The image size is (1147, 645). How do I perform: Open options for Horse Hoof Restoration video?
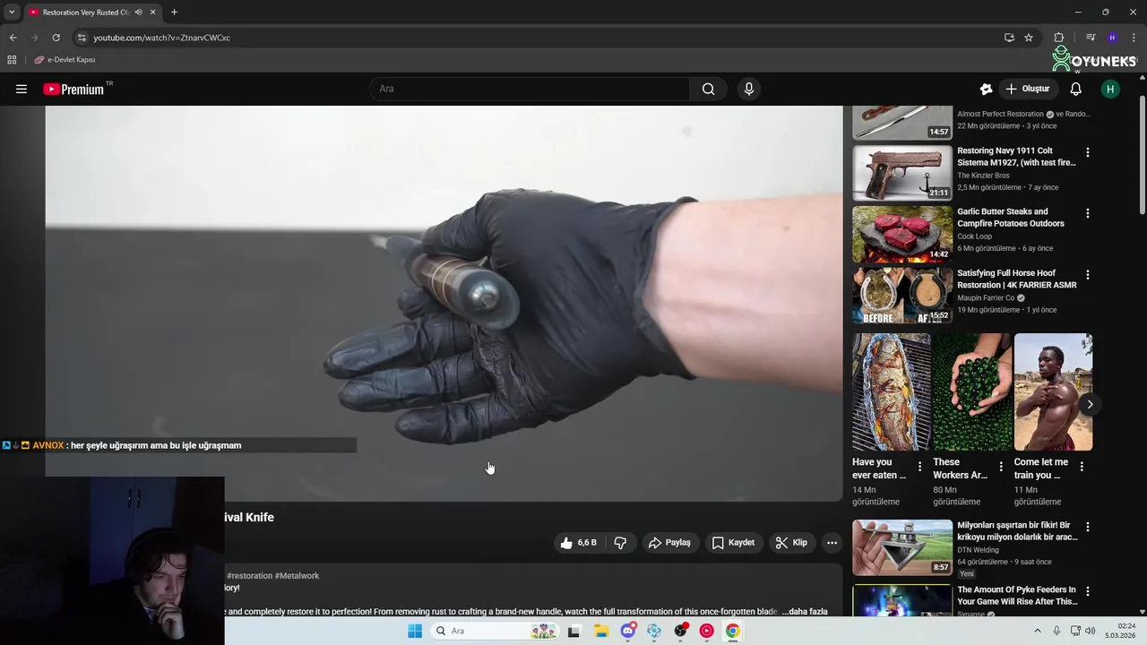click(x=1088, y=275)
